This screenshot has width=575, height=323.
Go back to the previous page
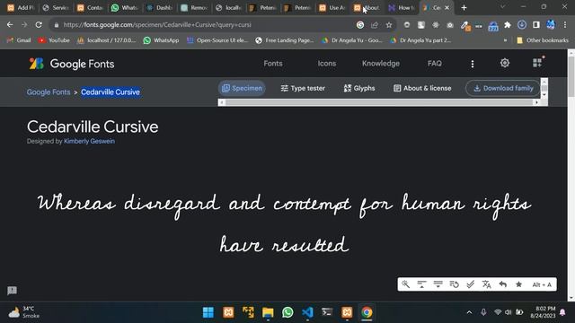(10, 25)
